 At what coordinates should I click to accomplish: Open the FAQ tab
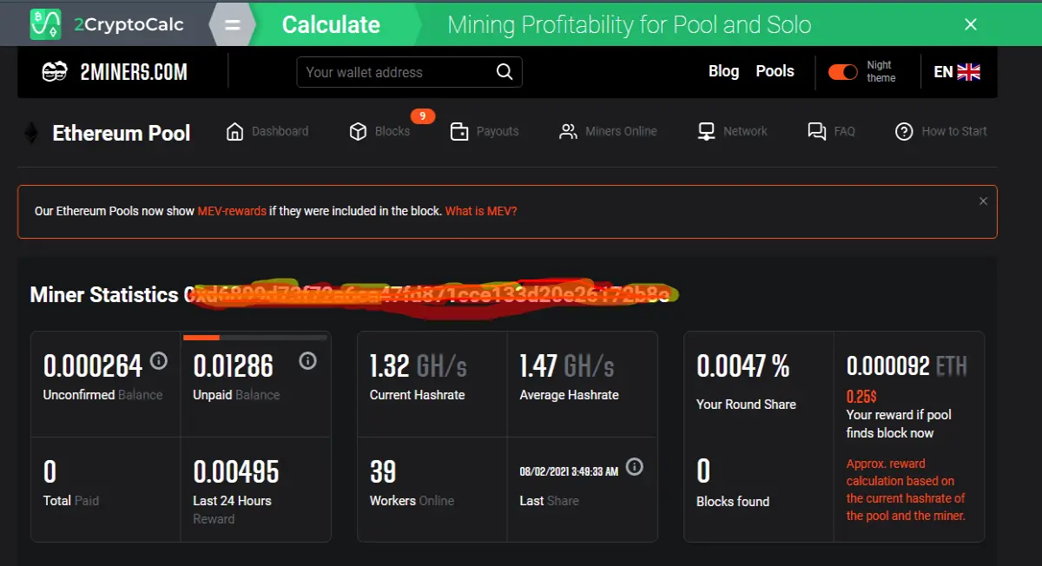(x=831, y=131)
